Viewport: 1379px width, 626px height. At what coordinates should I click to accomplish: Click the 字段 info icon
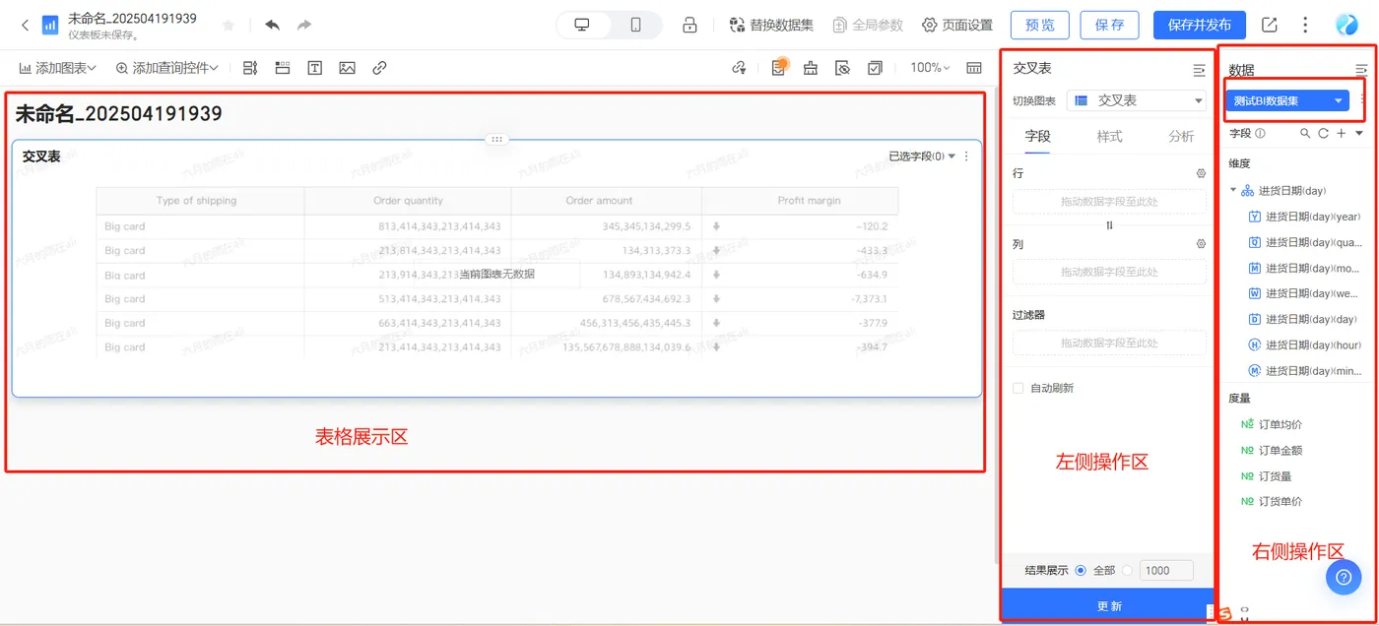1261,133
